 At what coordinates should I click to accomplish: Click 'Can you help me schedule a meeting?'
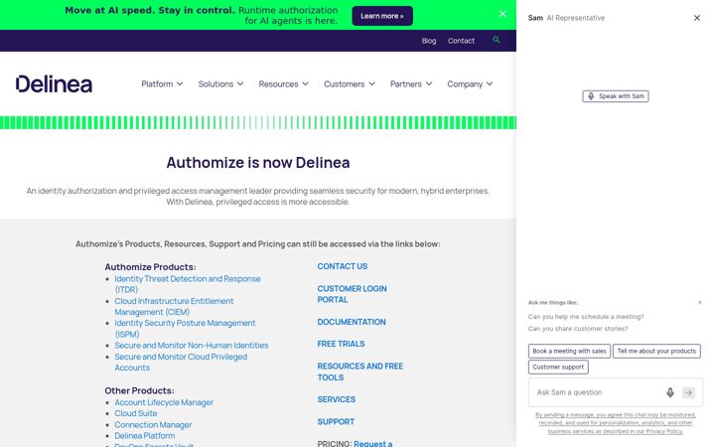click(x=586, y=317)
